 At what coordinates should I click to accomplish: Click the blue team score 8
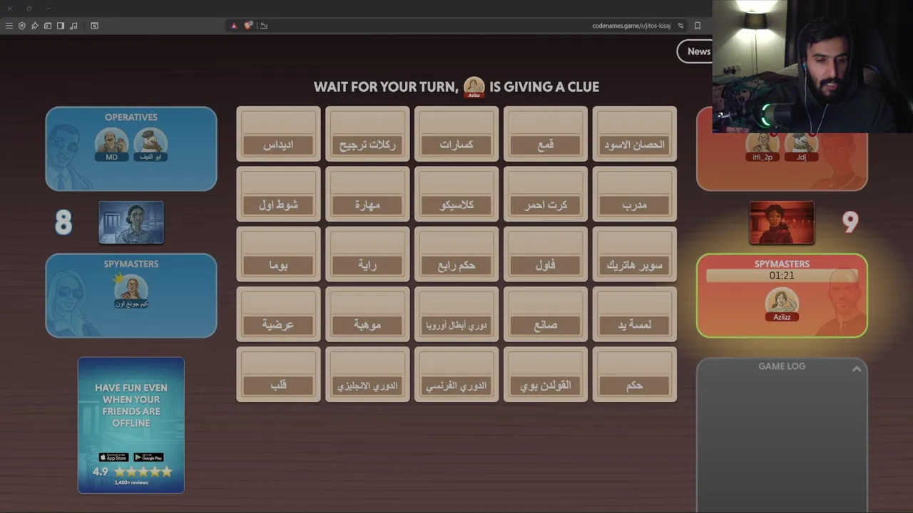click(x=63, y=222)
